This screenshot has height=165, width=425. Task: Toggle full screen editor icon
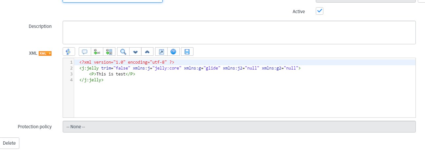click(161, 52)
